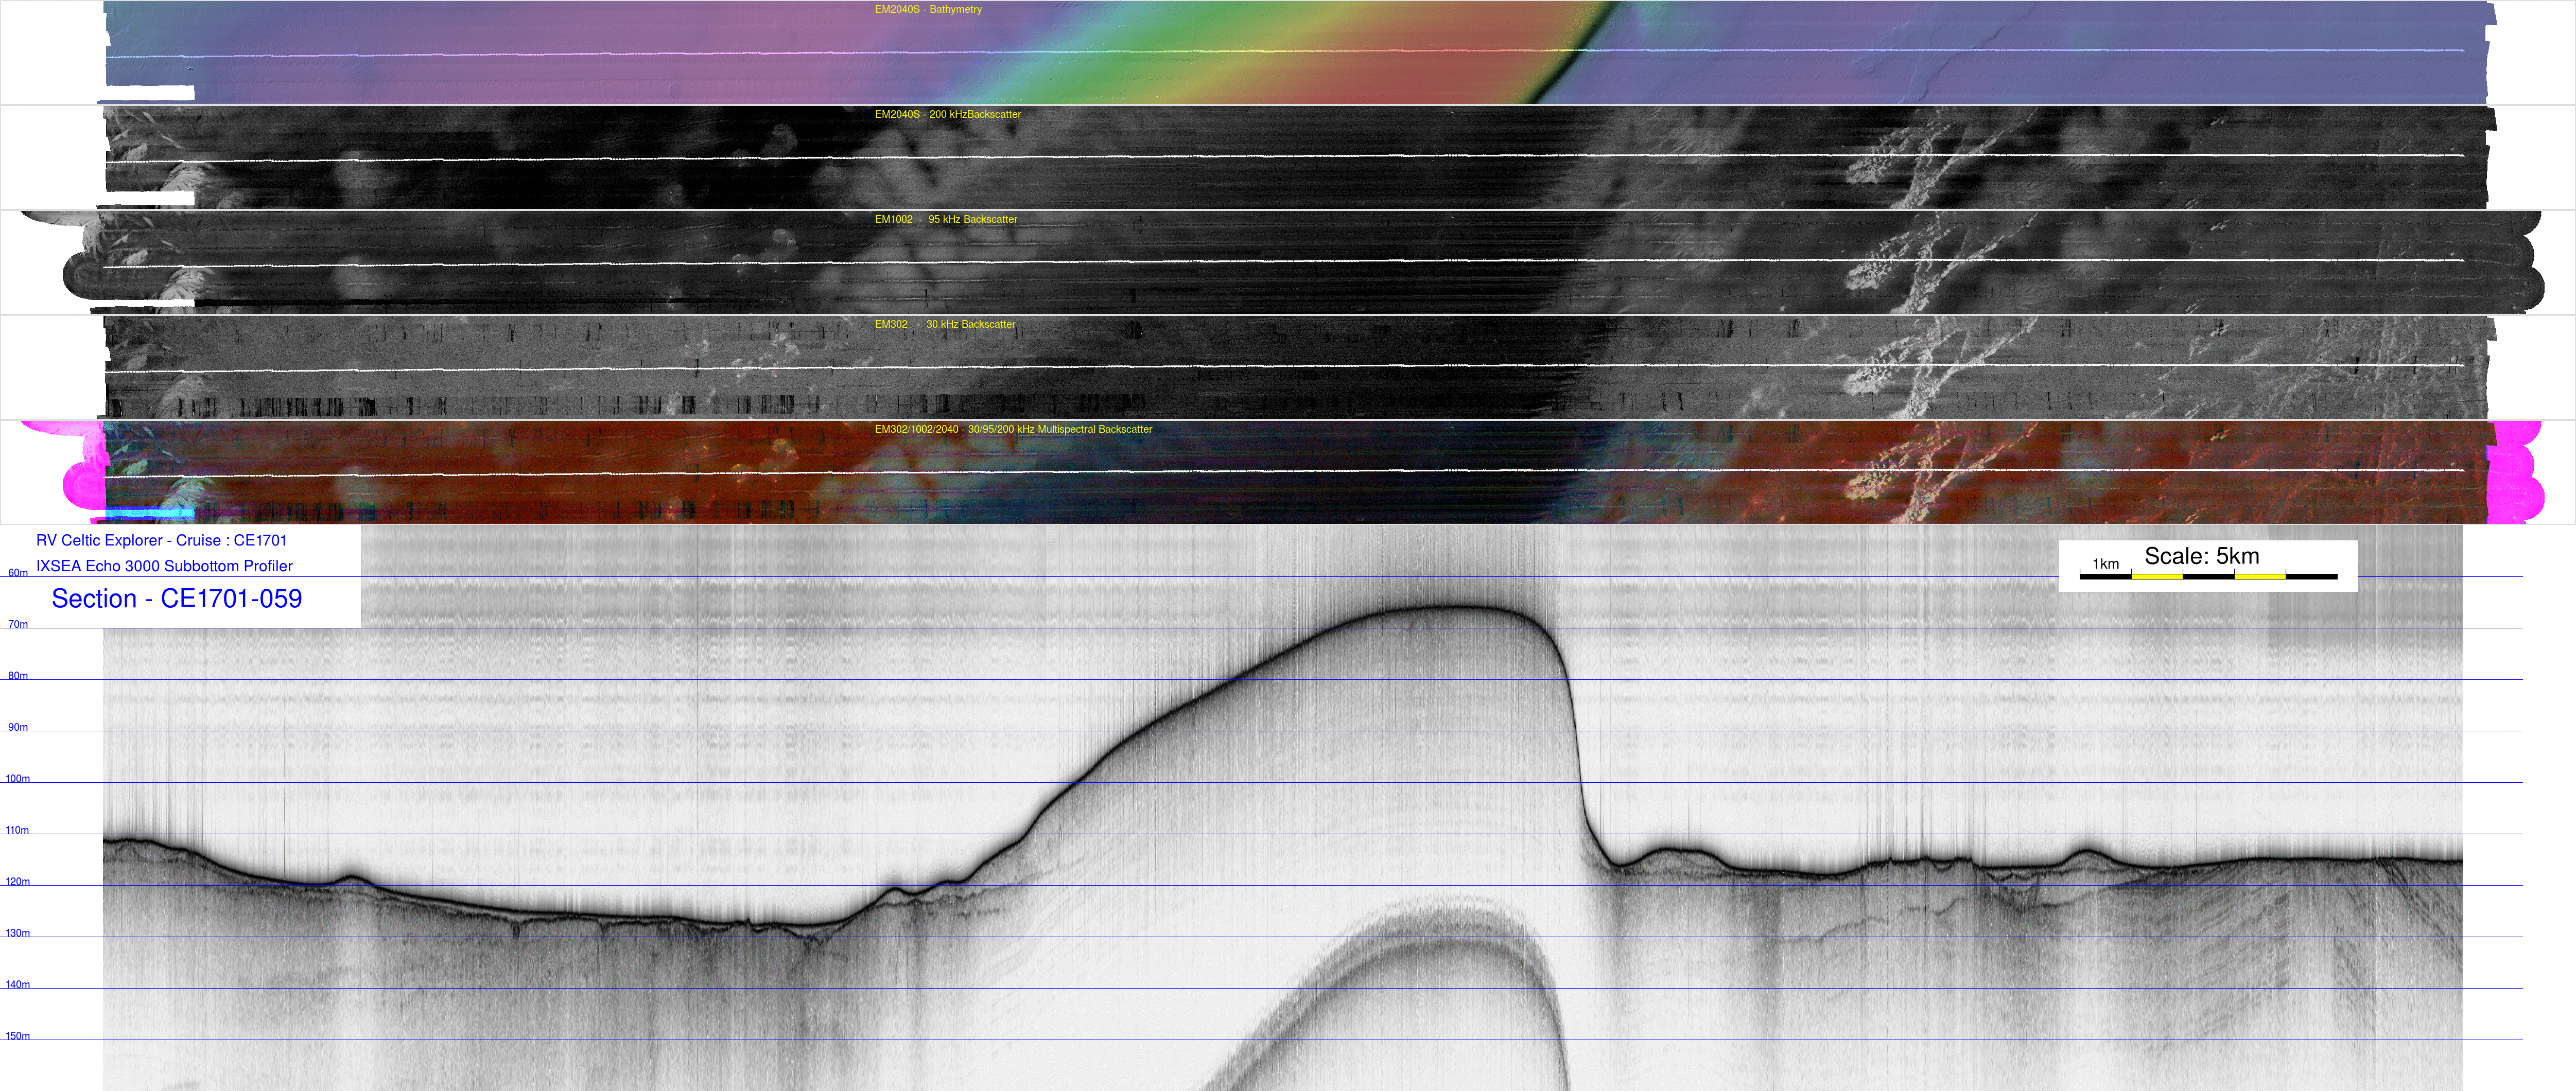Click the 70m depth marker
This screenshot has height=1091, width=2576.
click(x=18, y=625)
